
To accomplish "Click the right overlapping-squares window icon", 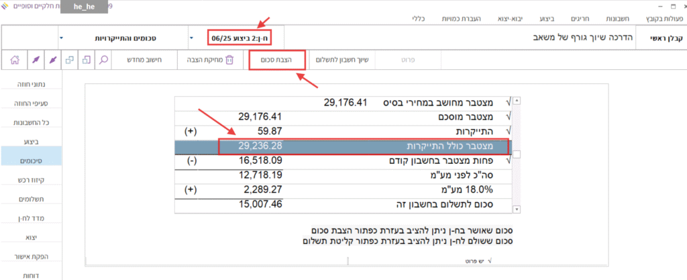I will [87, 60].
